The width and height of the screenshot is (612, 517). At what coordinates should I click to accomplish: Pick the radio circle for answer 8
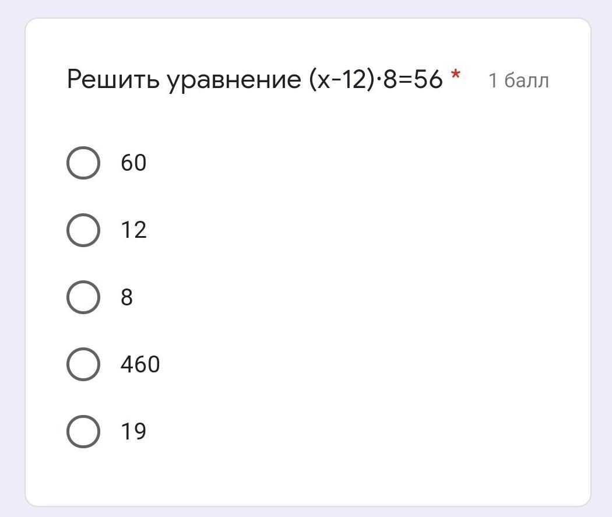(x=83, y=297)
